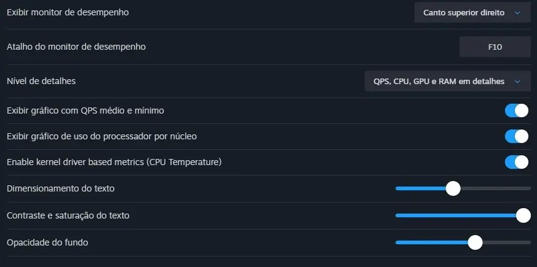Click the "Dimensionamento do texto" label

pos(60,188)
